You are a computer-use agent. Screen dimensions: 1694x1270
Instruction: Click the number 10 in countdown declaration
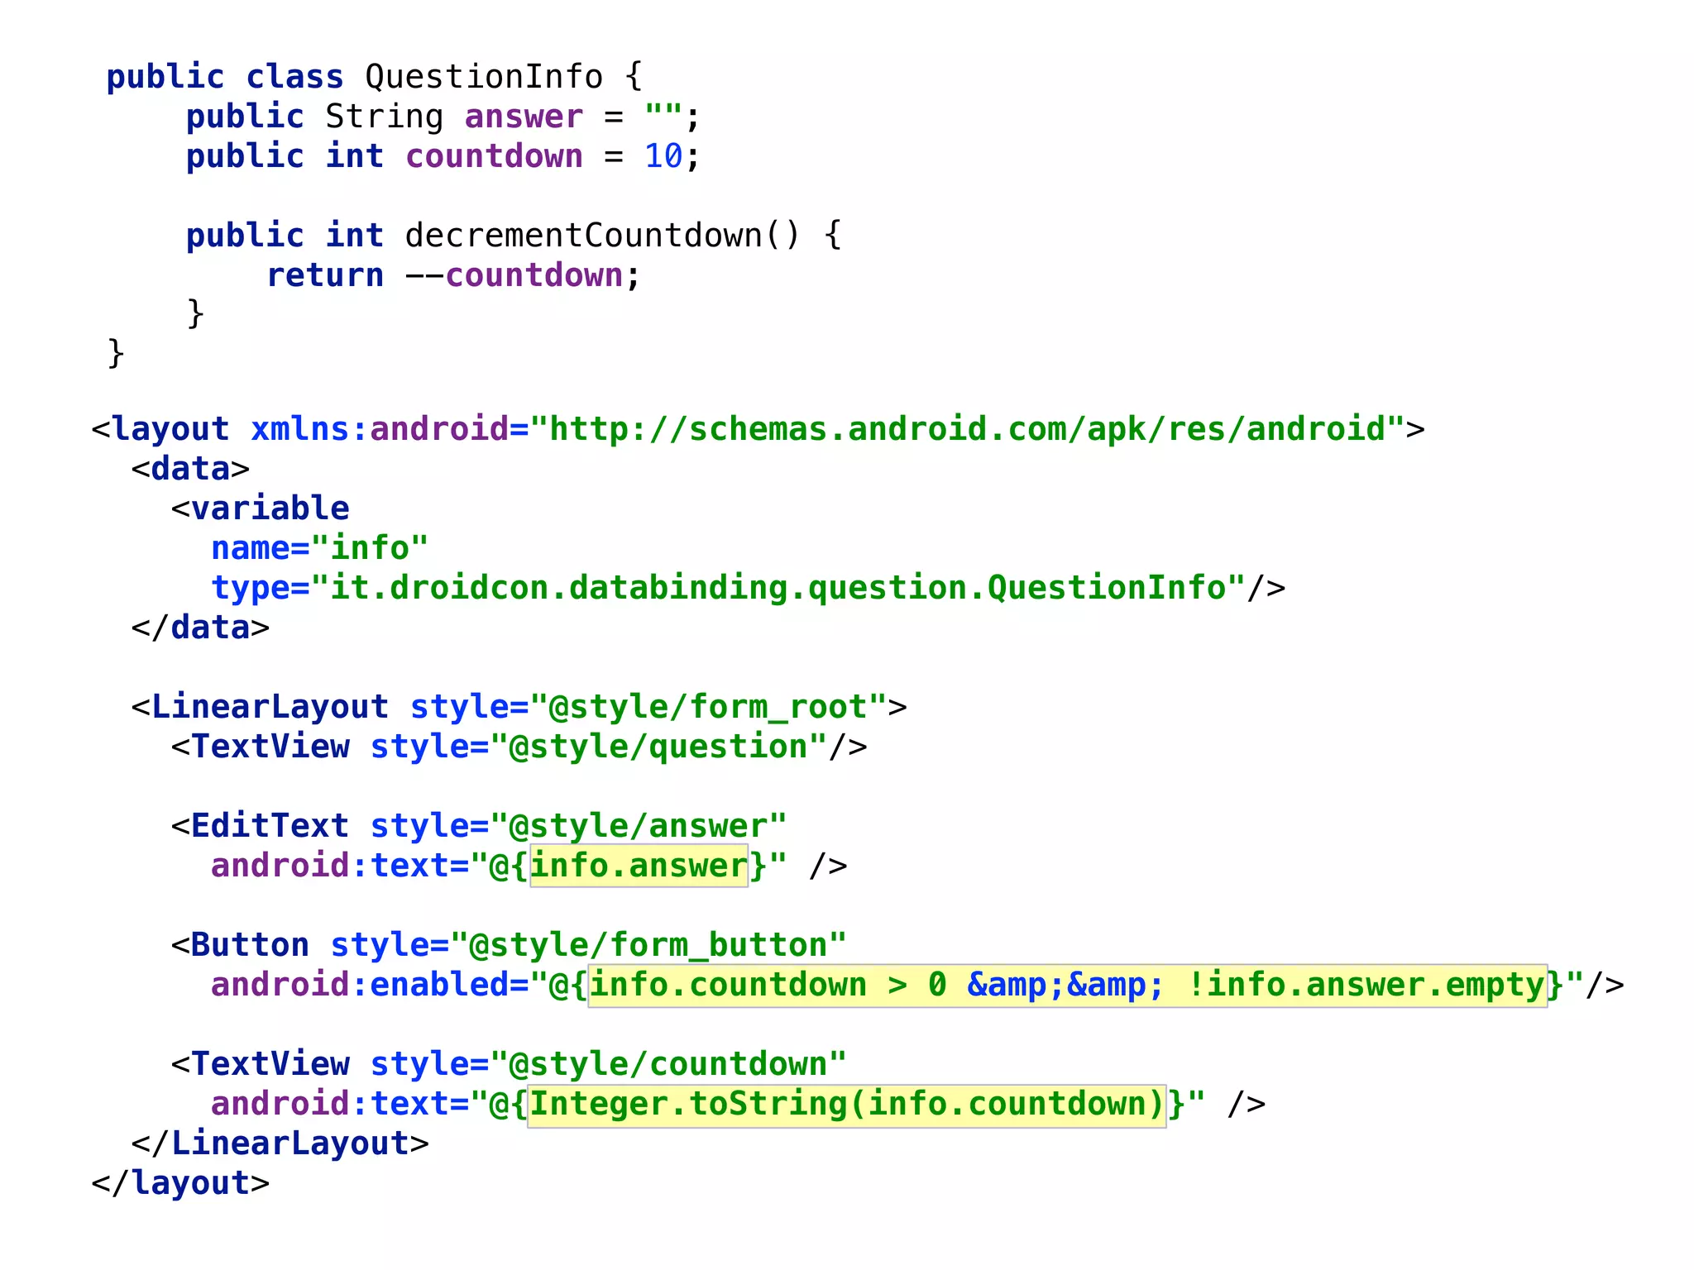click(663, 156)
